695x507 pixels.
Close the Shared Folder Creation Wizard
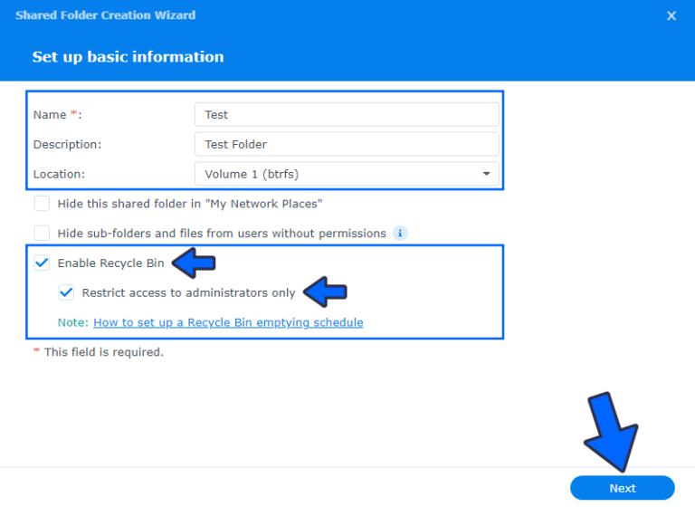pyautogui.click(x=671, y=16)
